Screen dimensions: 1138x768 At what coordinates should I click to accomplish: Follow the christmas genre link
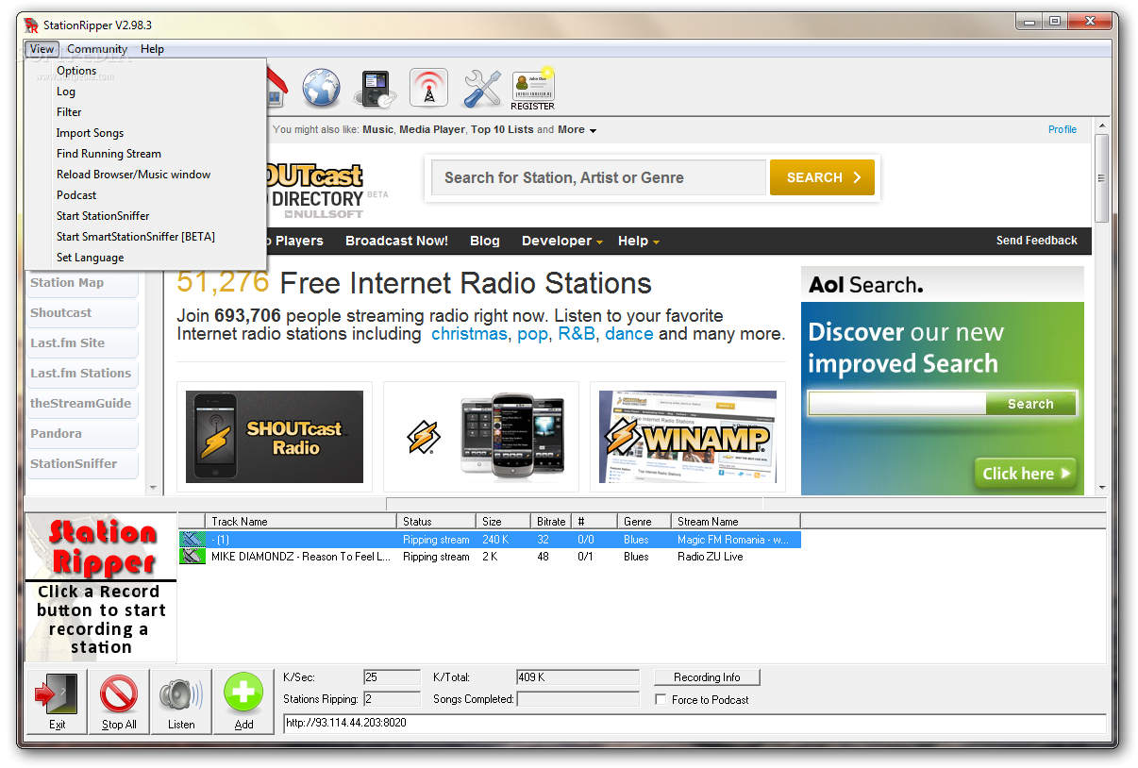click(x=469, y=334)
